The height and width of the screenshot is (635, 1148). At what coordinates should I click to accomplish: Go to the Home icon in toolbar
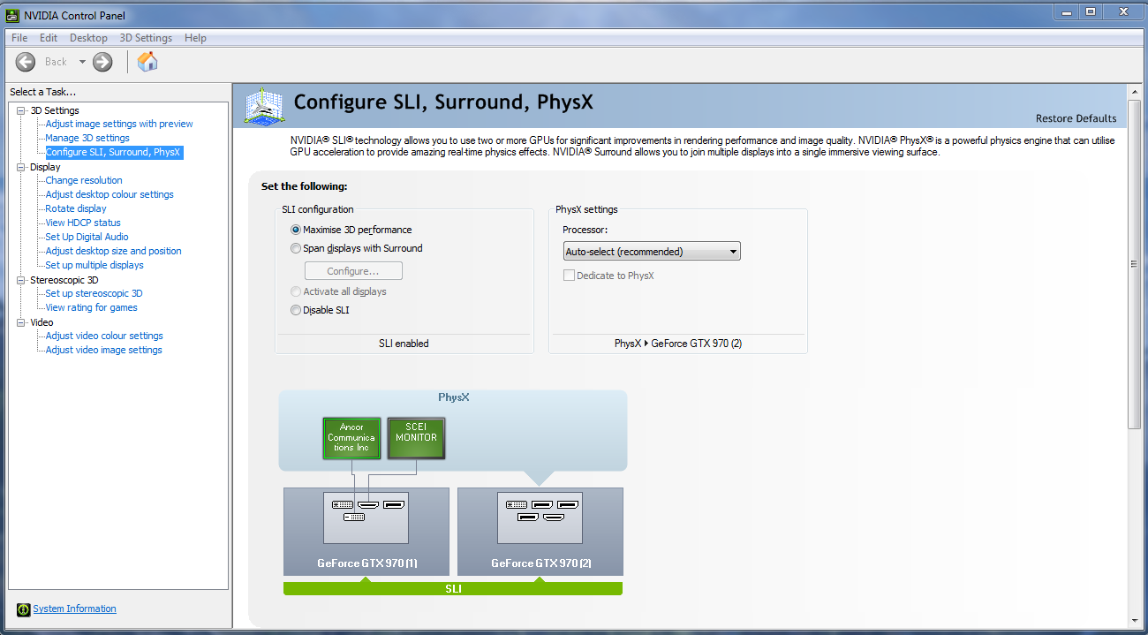[147, 61]
